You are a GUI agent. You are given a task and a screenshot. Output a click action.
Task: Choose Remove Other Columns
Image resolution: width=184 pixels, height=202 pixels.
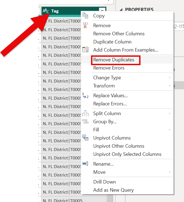[119, 34]
